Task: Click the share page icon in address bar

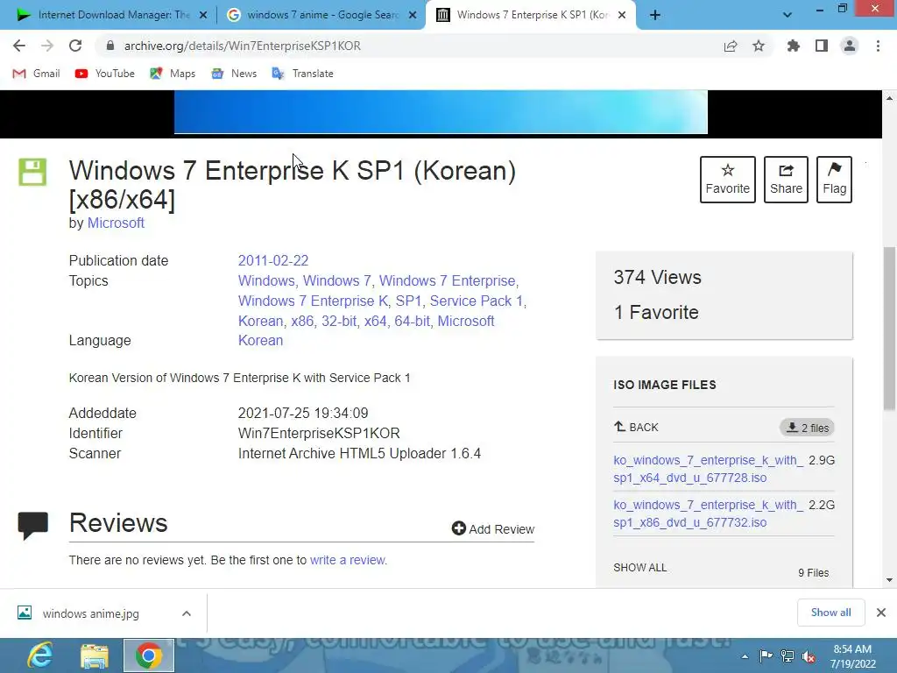Action: 731,46
